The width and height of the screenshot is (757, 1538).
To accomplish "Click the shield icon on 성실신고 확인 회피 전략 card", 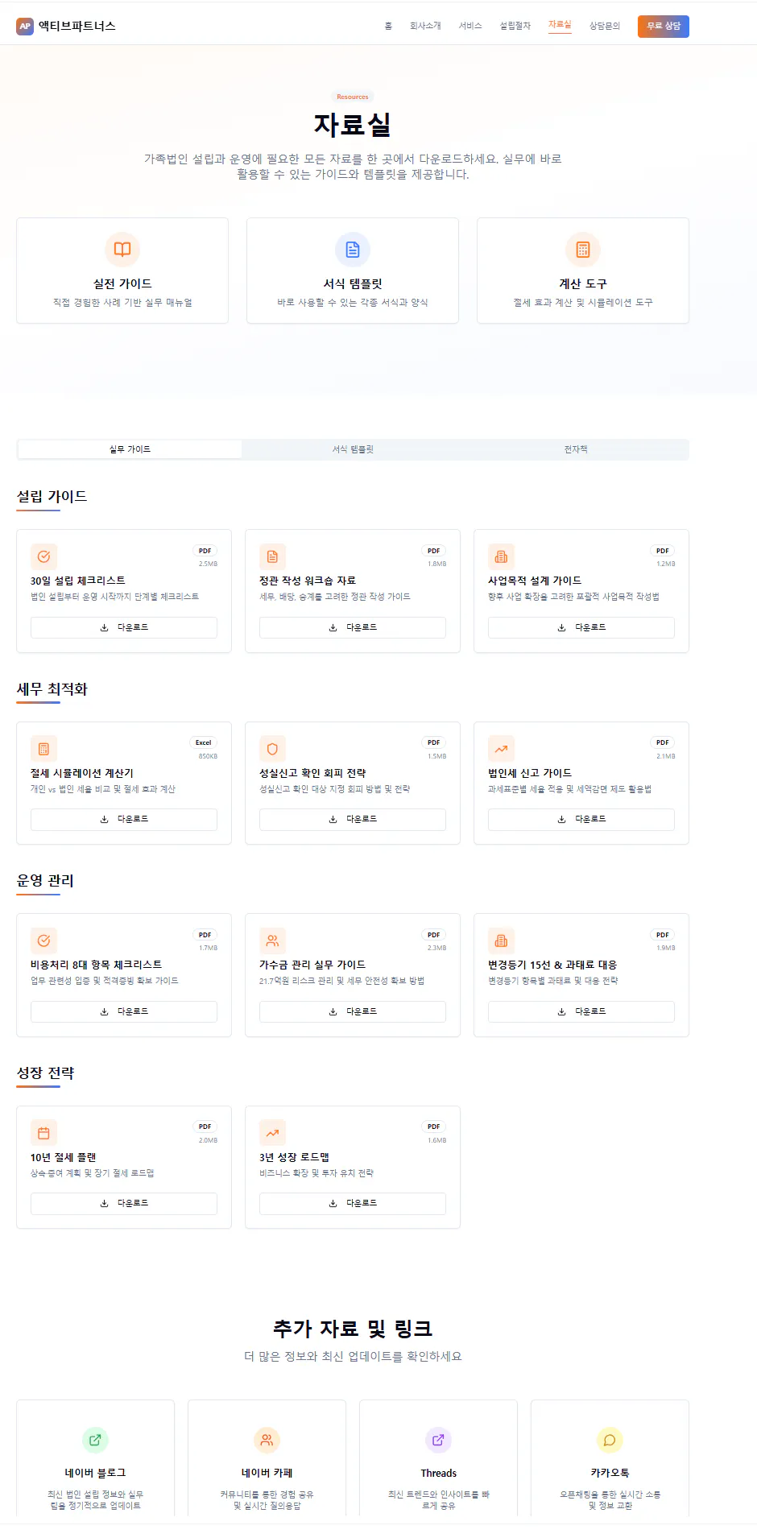I will click(x=272, y=749).
